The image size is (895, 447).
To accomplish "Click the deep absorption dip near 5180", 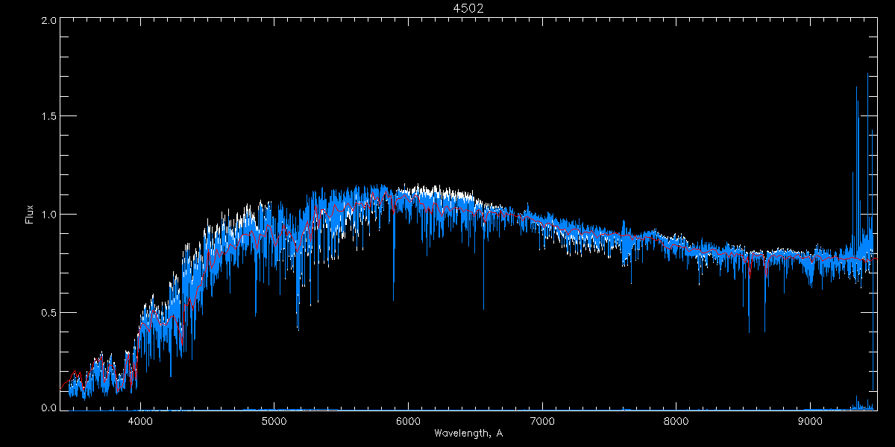I will tap(298, 329).
